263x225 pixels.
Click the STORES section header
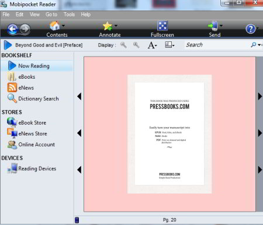coord(12,112)
